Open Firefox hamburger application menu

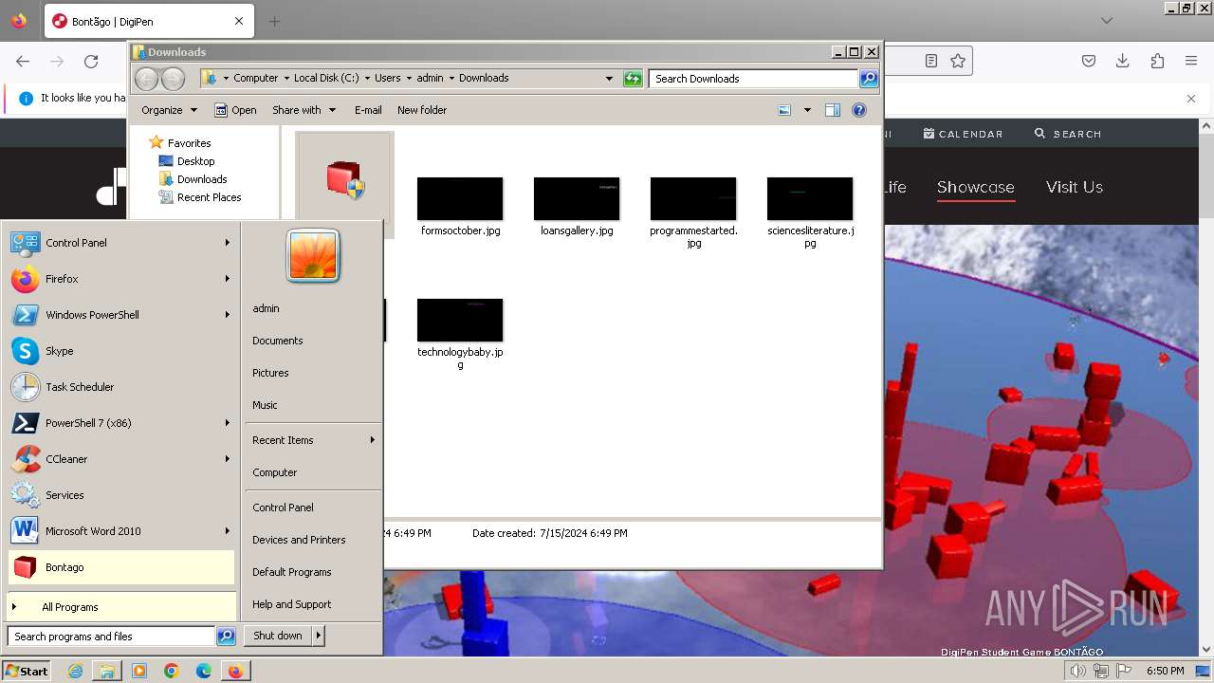[1191, 61]
